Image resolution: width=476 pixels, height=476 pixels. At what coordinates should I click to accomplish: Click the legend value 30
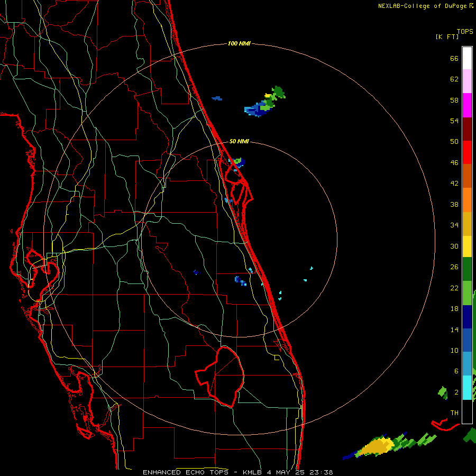[454, 246]
